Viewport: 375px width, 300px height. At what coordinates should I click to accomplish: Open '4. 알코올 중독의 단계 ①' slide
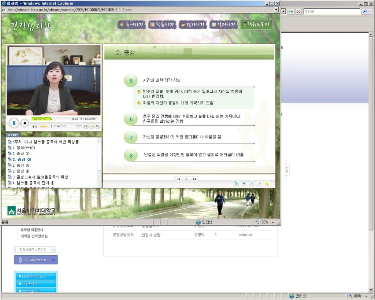click(x=33, y=183)
